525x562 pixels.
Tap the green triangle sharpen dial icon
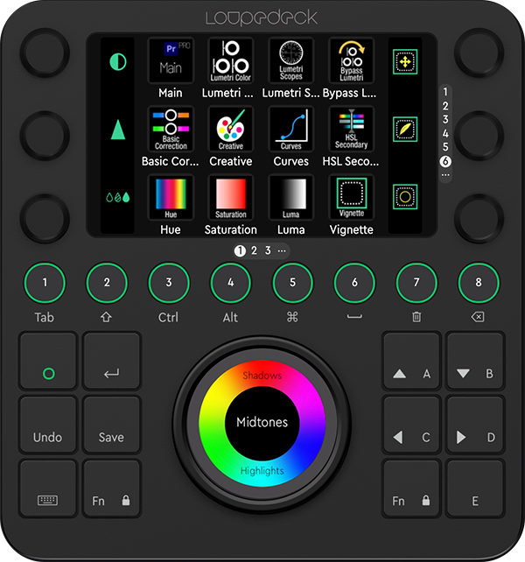(x=118, y=130)
